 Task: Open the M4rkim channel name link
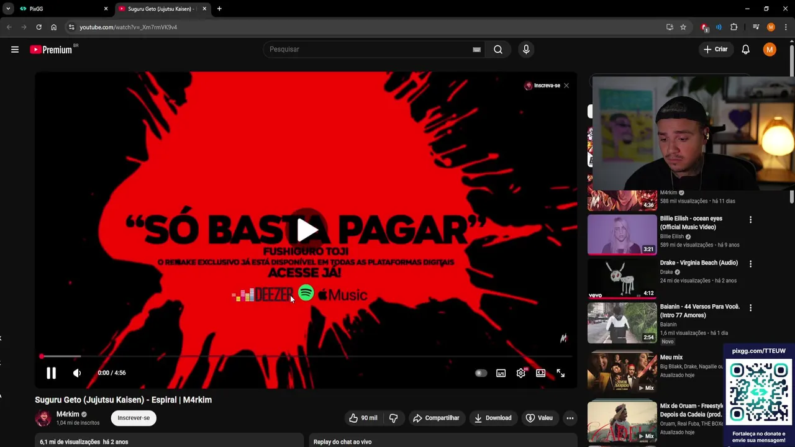coord(68,415)
